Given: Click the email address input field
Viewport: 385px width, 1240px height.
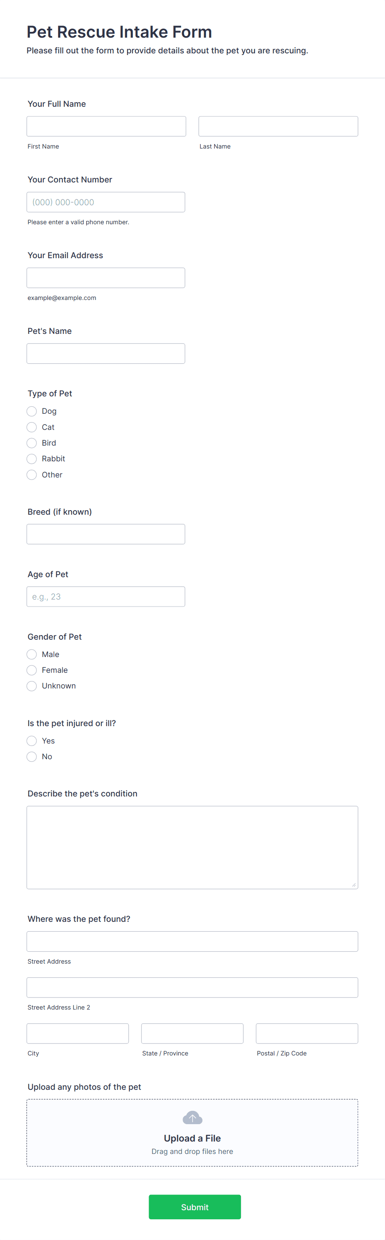Looking at the screenshot, I should pyautogui.click(x=106, y=278).
